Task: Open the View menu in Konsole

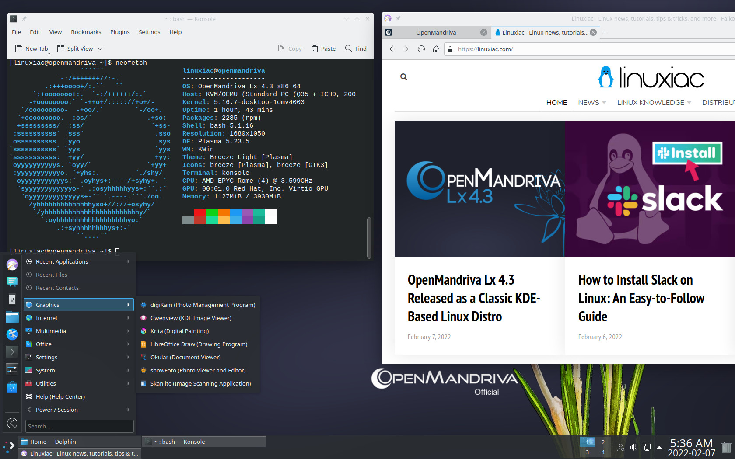Action: point(56,32)
